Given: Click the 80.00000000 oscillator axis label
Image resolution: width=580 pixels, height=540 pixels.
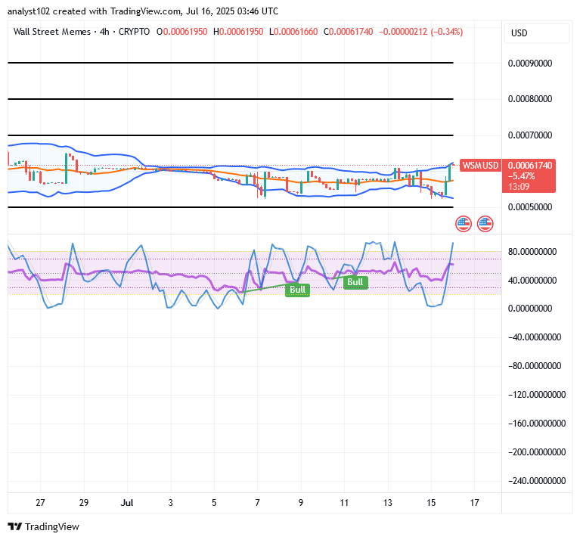Looking at the screenshot, I should point(532,252).
